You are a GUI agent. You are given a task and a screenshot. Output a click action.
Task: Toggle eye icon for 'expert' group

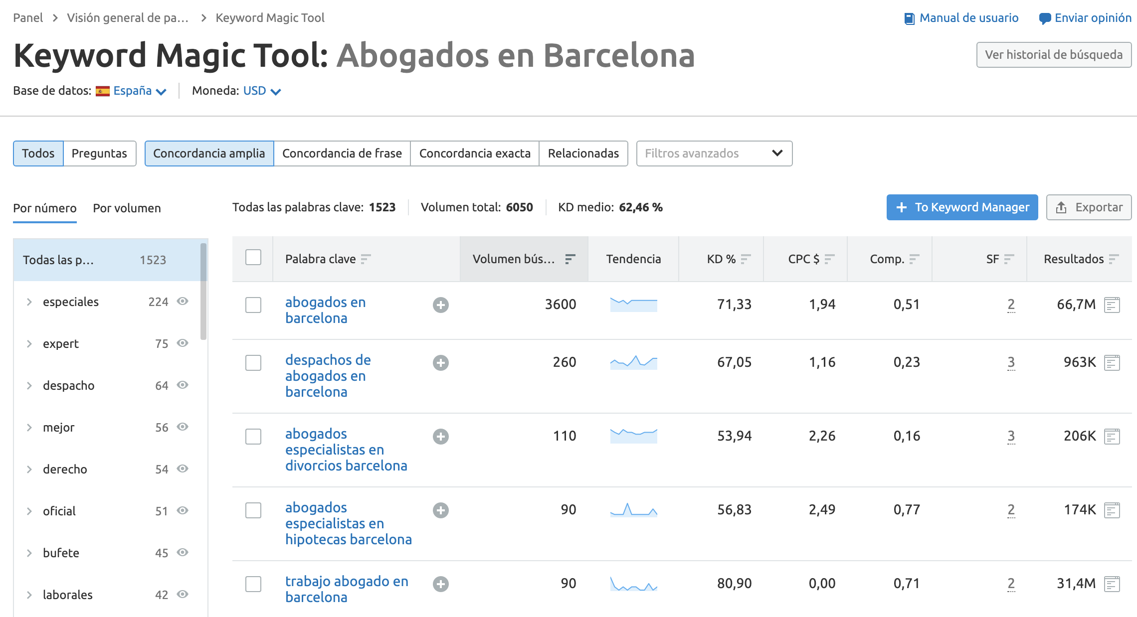tap(183, 343)
